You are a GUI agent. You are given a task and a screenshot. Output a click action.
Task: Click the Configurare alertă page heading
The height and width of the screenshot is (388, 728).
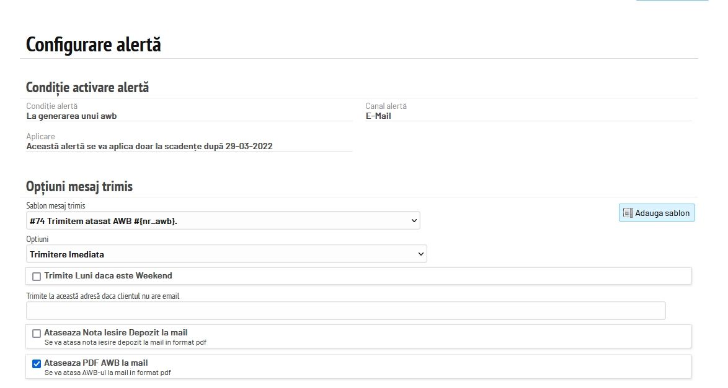94,45
